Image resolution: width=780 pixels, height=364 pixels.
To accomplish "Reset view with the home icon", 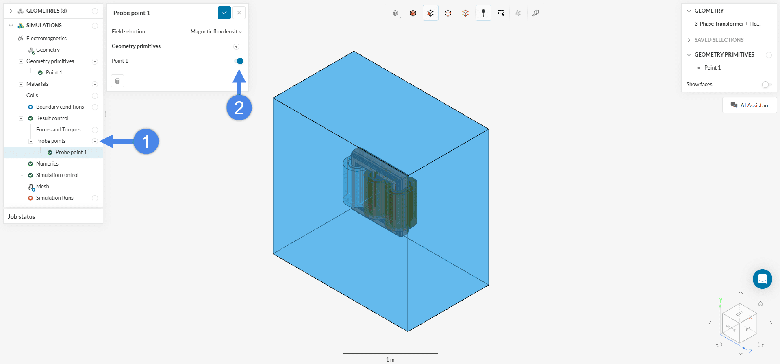I will [760, 303].
